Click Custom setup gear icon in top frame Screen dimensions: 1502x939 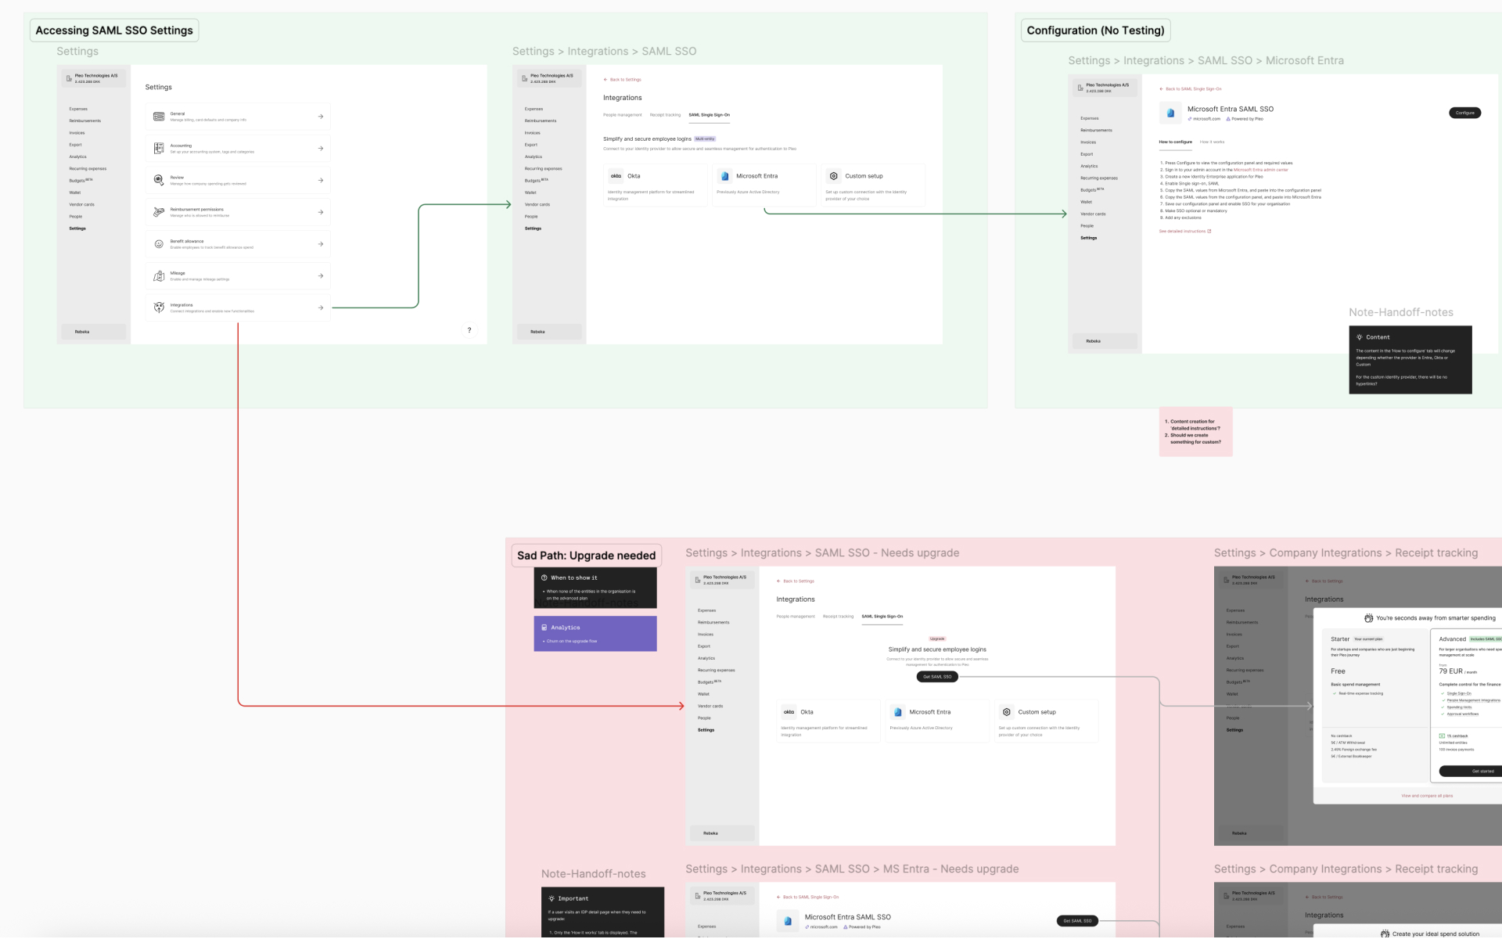tap(834, 176)
